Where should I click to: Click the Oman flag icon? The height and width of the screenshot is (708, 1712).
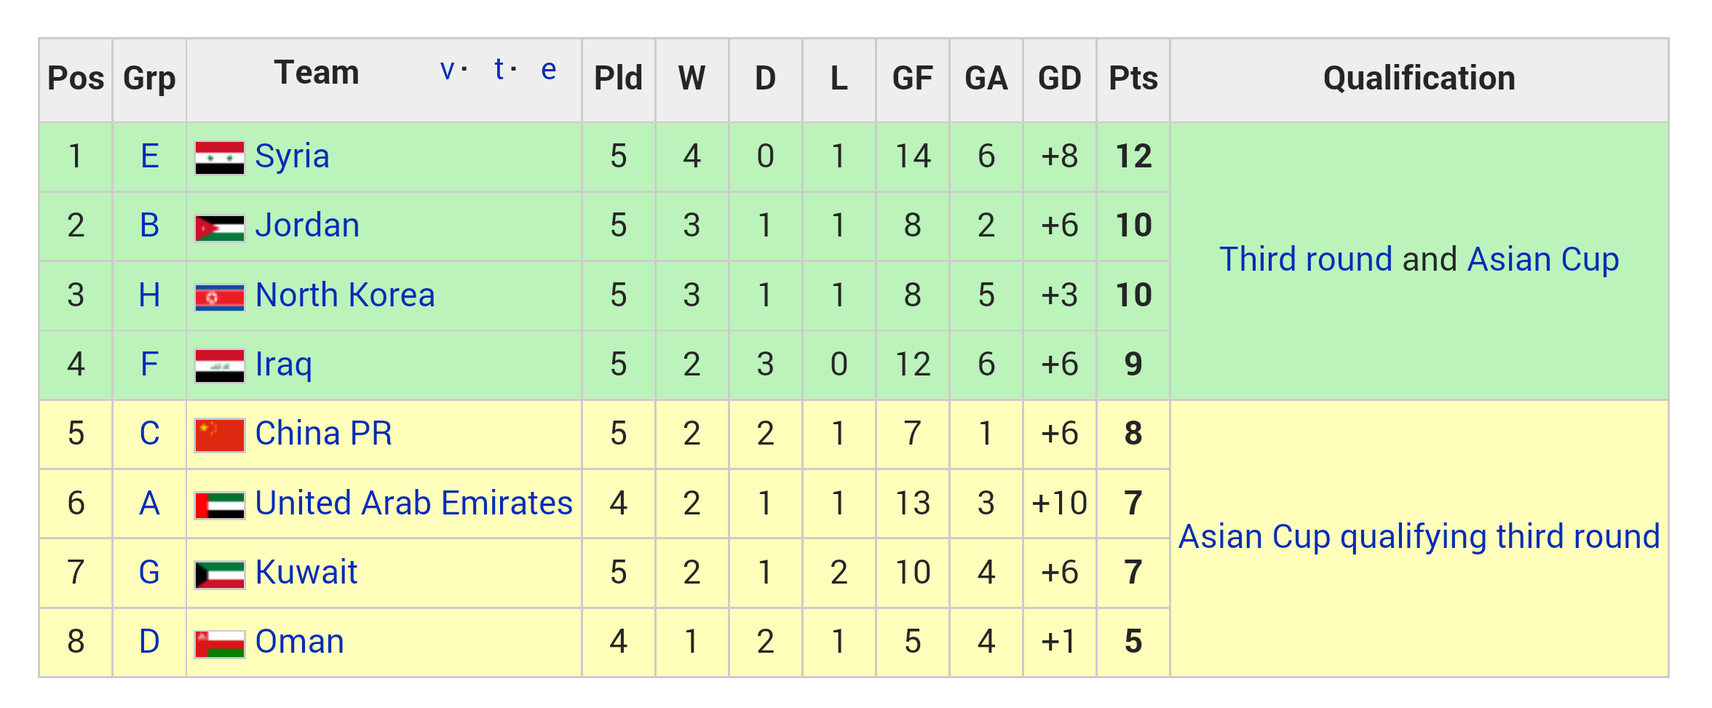[219, 643]
